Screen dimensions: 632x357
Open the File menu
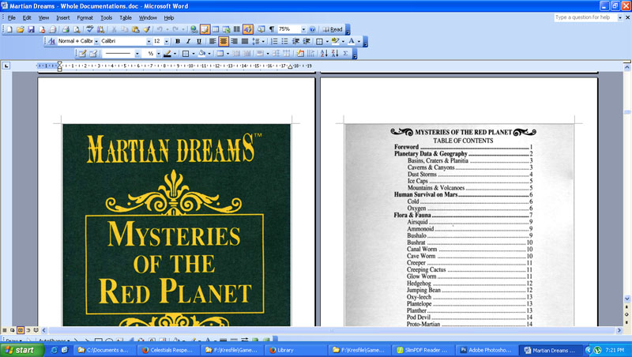point(12,17)
